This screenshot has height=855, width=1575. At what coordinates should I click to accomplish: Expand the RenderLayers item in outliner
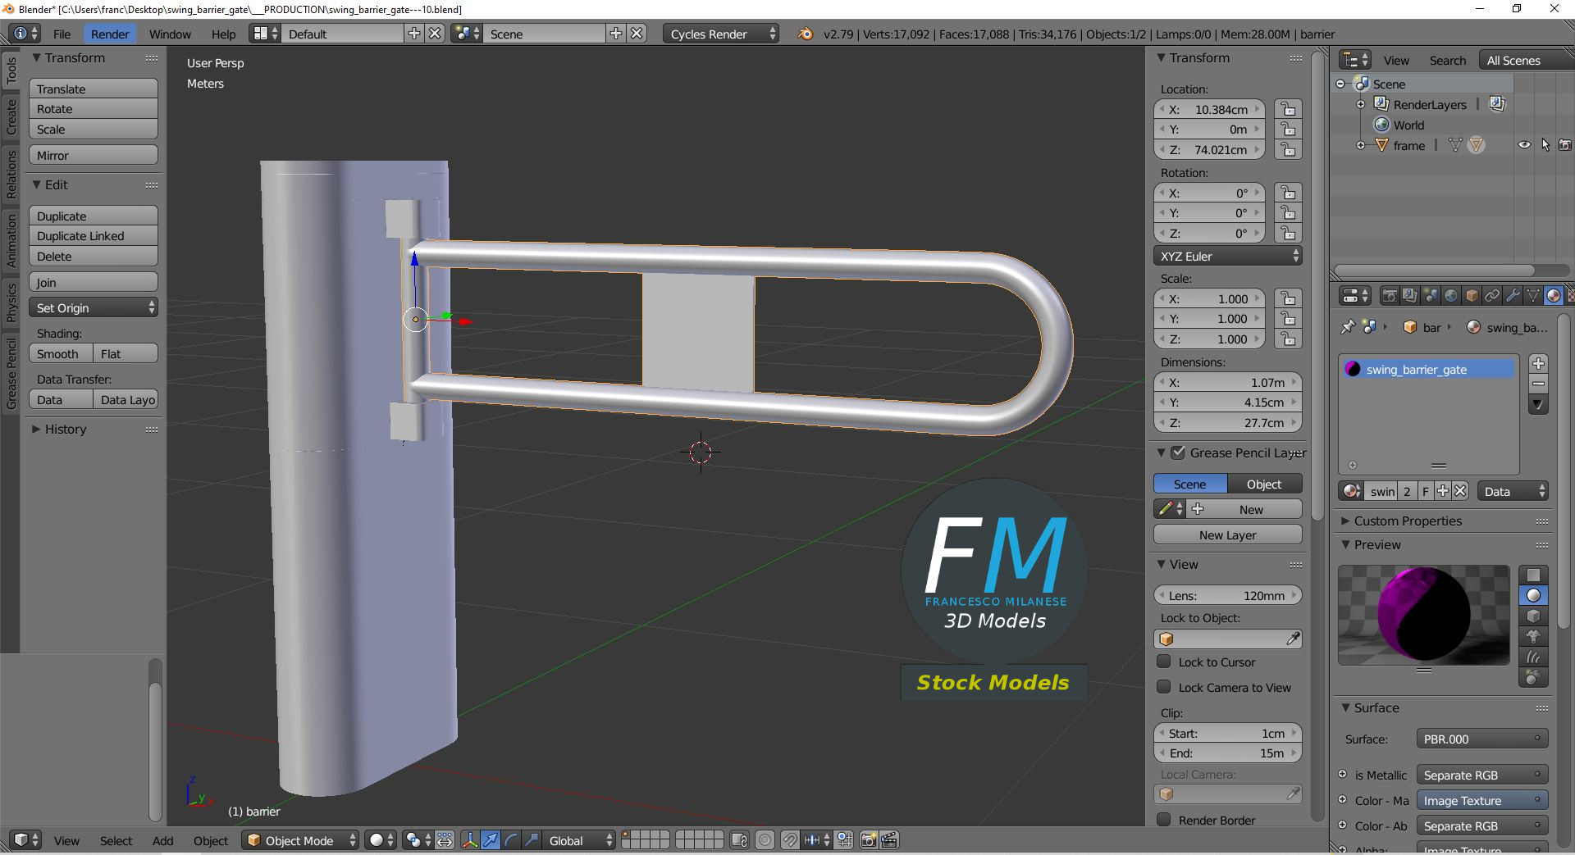1361,104
